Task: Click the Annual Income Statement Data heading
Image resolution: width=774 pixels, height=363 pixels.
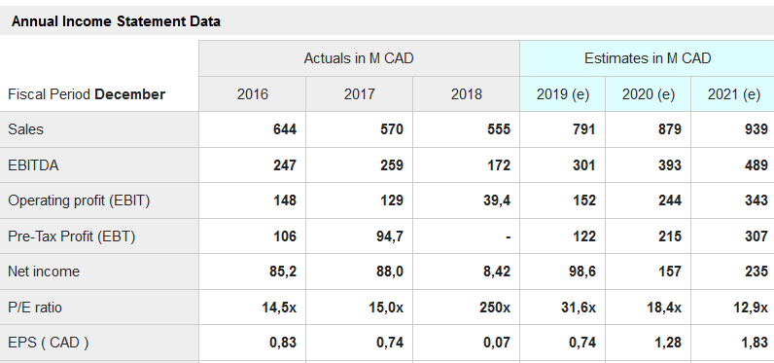Action: [x=116, y=21]
